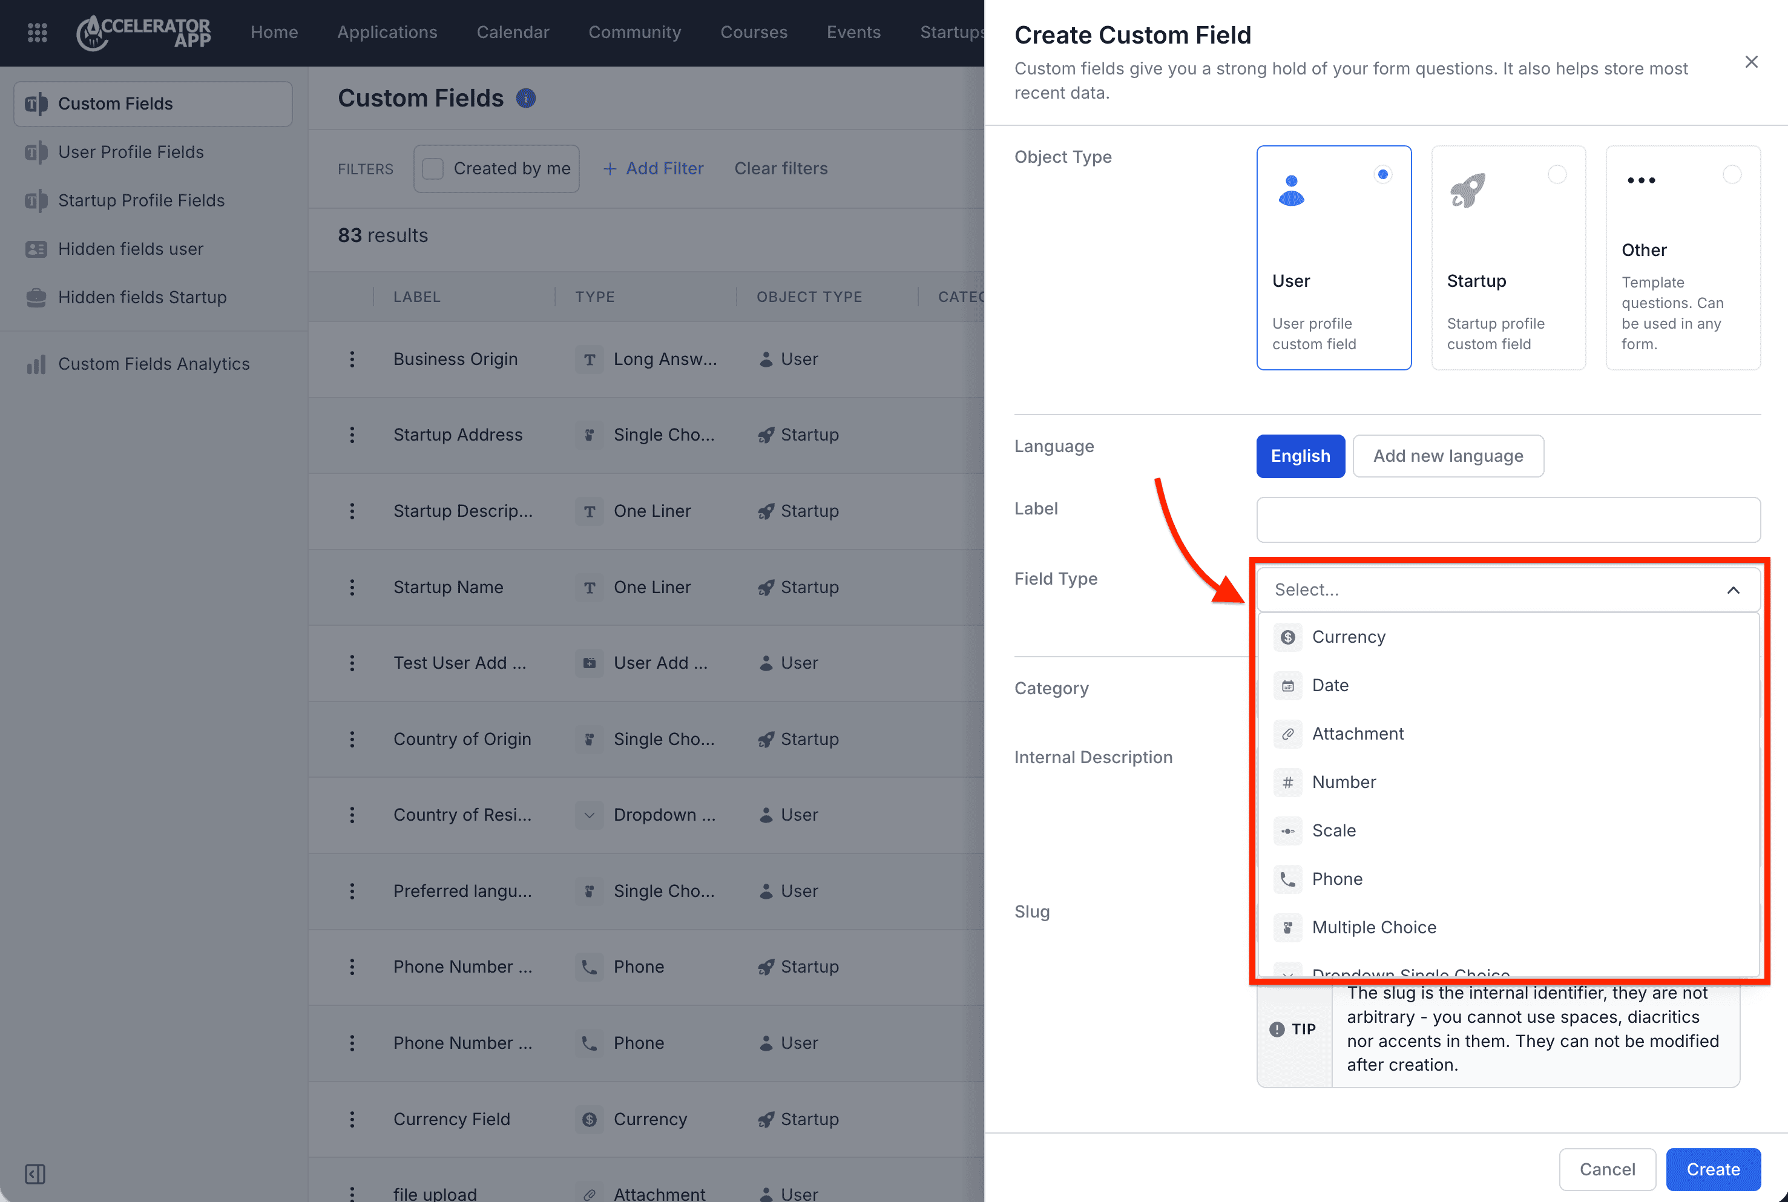Choose Scale from Field Type list
Image resolution: width=1788 pixels, height=1202 pixels.
coord(1508,830)
